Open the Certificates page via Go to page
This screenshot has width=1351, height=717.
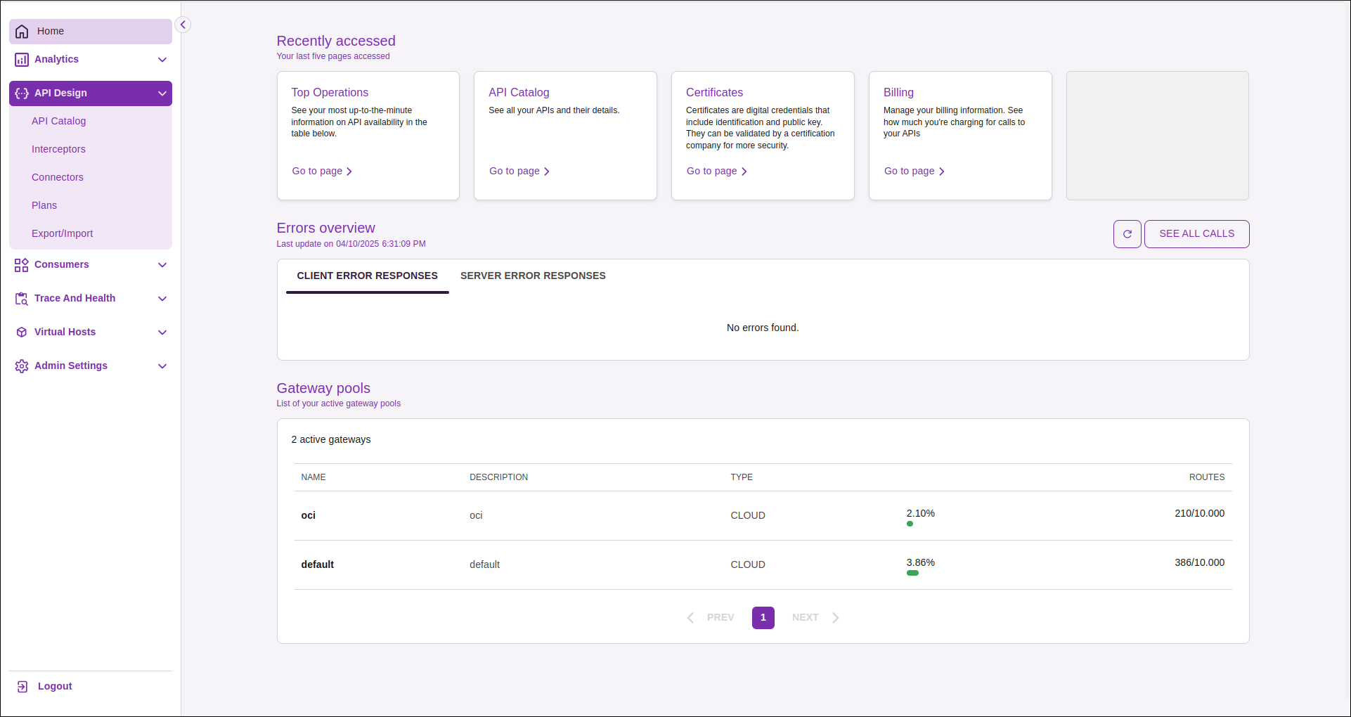[x=716, y=171]
